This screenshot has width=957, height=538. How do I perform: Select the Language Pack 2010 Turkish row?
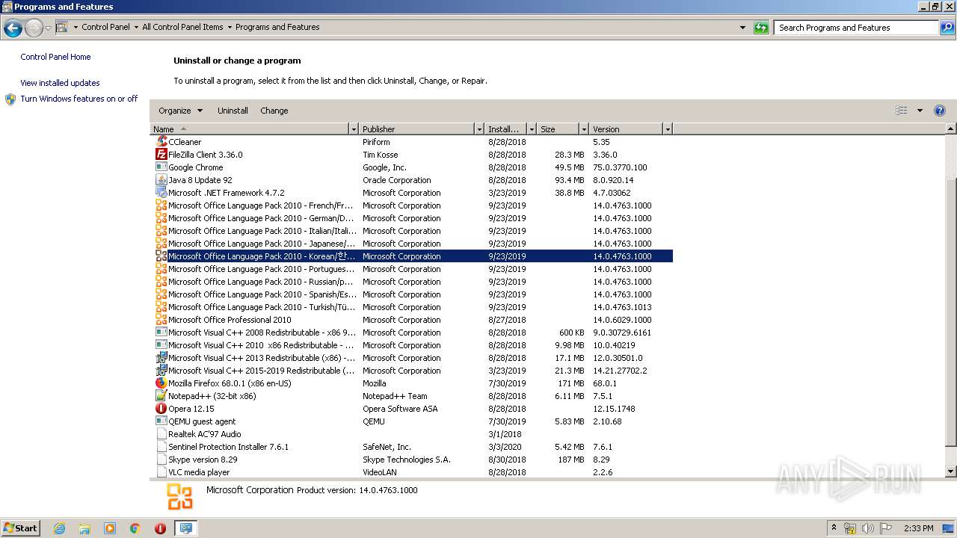tap(411, 307)
